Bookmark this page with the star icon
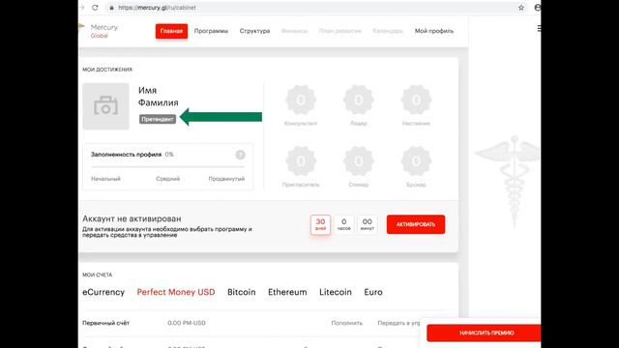The width and height of the screenshot is (619, 348). (521, 8)
